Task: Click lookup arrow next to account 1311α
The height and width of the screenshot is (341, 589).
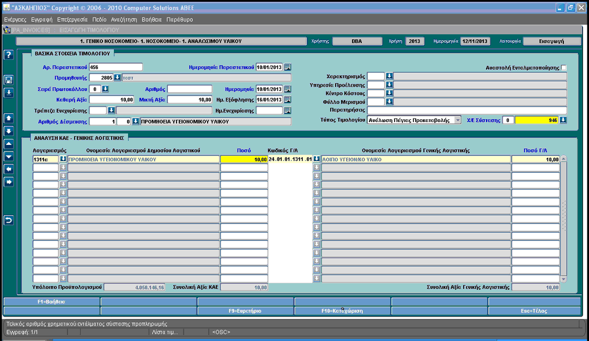Action: tap(63, 159)
